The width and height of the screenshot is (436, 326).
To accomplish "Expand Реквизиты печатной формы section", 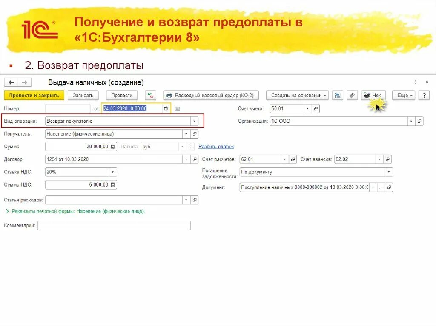I will [7, 211].
